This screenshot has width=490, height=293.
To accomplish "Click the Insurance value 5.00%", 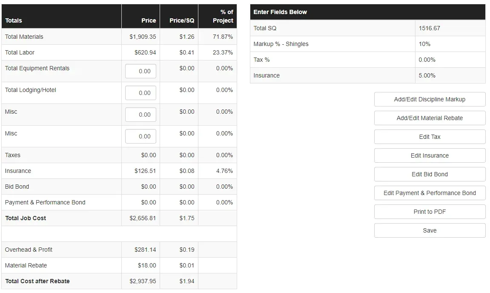I will click(427, 75).
